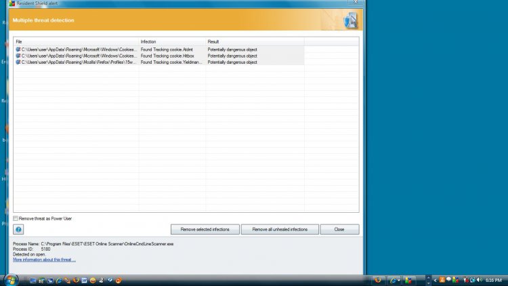The width and height of the screenshot is (508, 286).
Task: Switch to the Internet Explorer taskbar button
Action: [x=394, y=280]
